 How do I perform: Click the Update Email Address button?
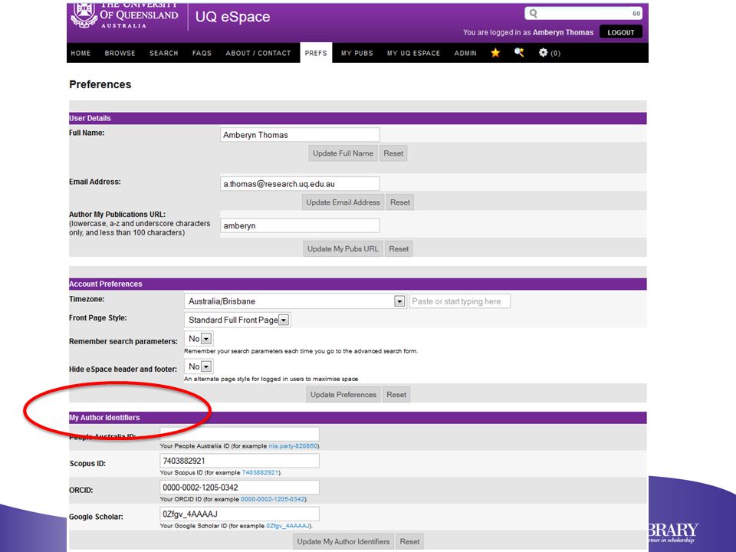(x=343, y=202)
